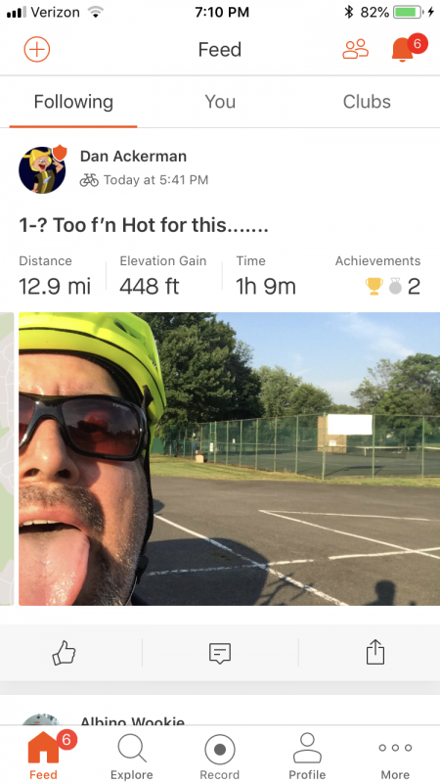View achievements trophy count
440x783 pixels.
tap(393, 287)
